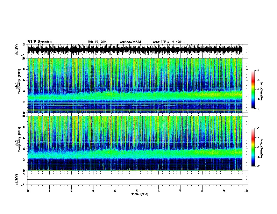Click the ch.2 spectrogram plot

135,143
